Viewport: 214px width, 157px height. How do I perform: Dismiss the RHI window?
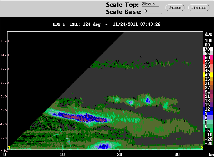coord(199,7)
